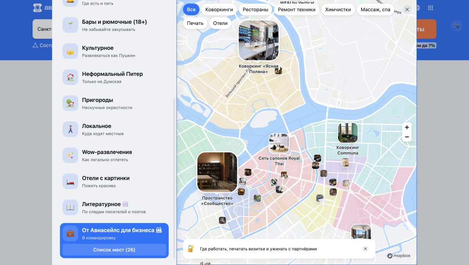Open the apps grid icon in header
This screenshot has width=469, height=265.
430,8
